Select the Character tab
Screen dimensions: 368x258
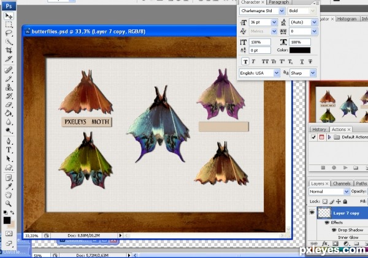click(x=250, y=2)
